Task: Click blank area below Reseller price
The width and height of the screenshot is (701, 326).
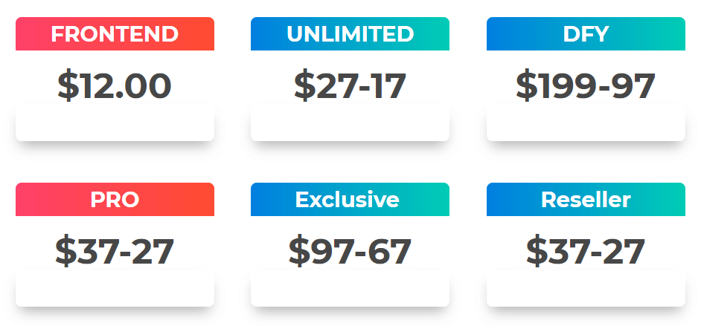Action: 586,287
